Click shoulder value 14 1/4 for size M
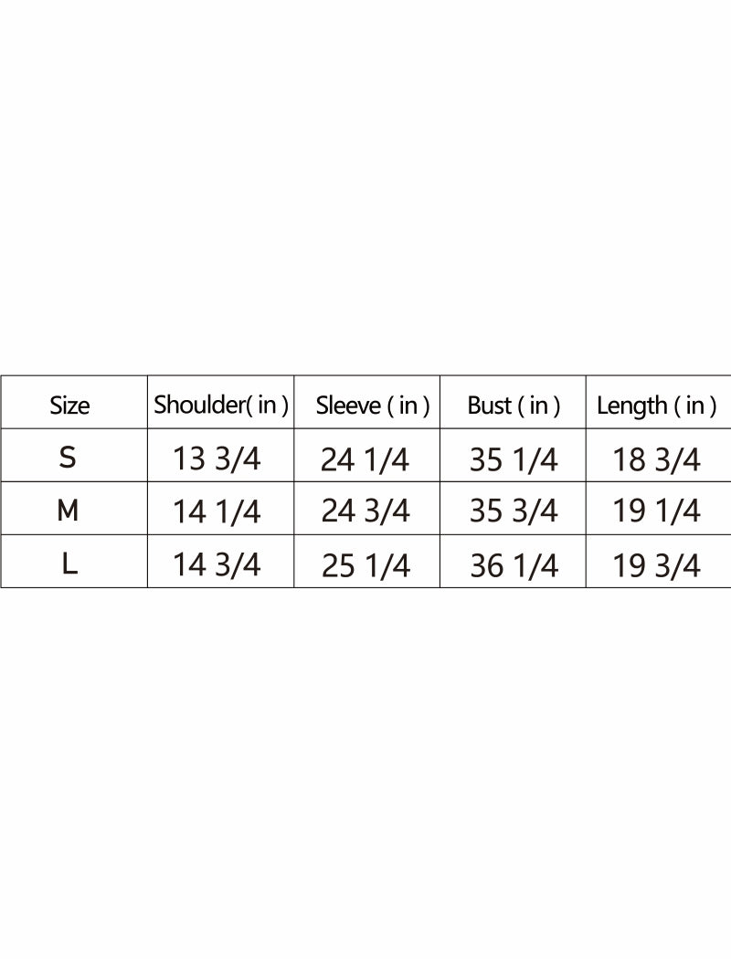731x959 pixels. tap(217, 511)
